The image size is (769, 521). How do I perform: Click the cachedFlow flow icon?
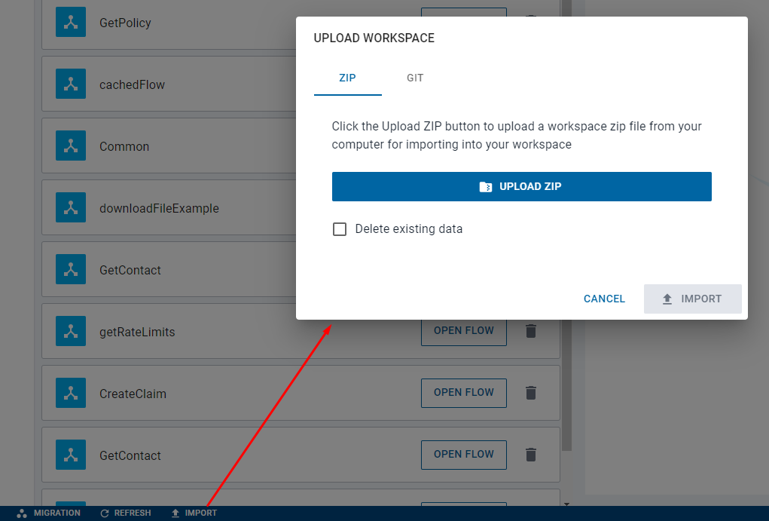coord(70,84)
